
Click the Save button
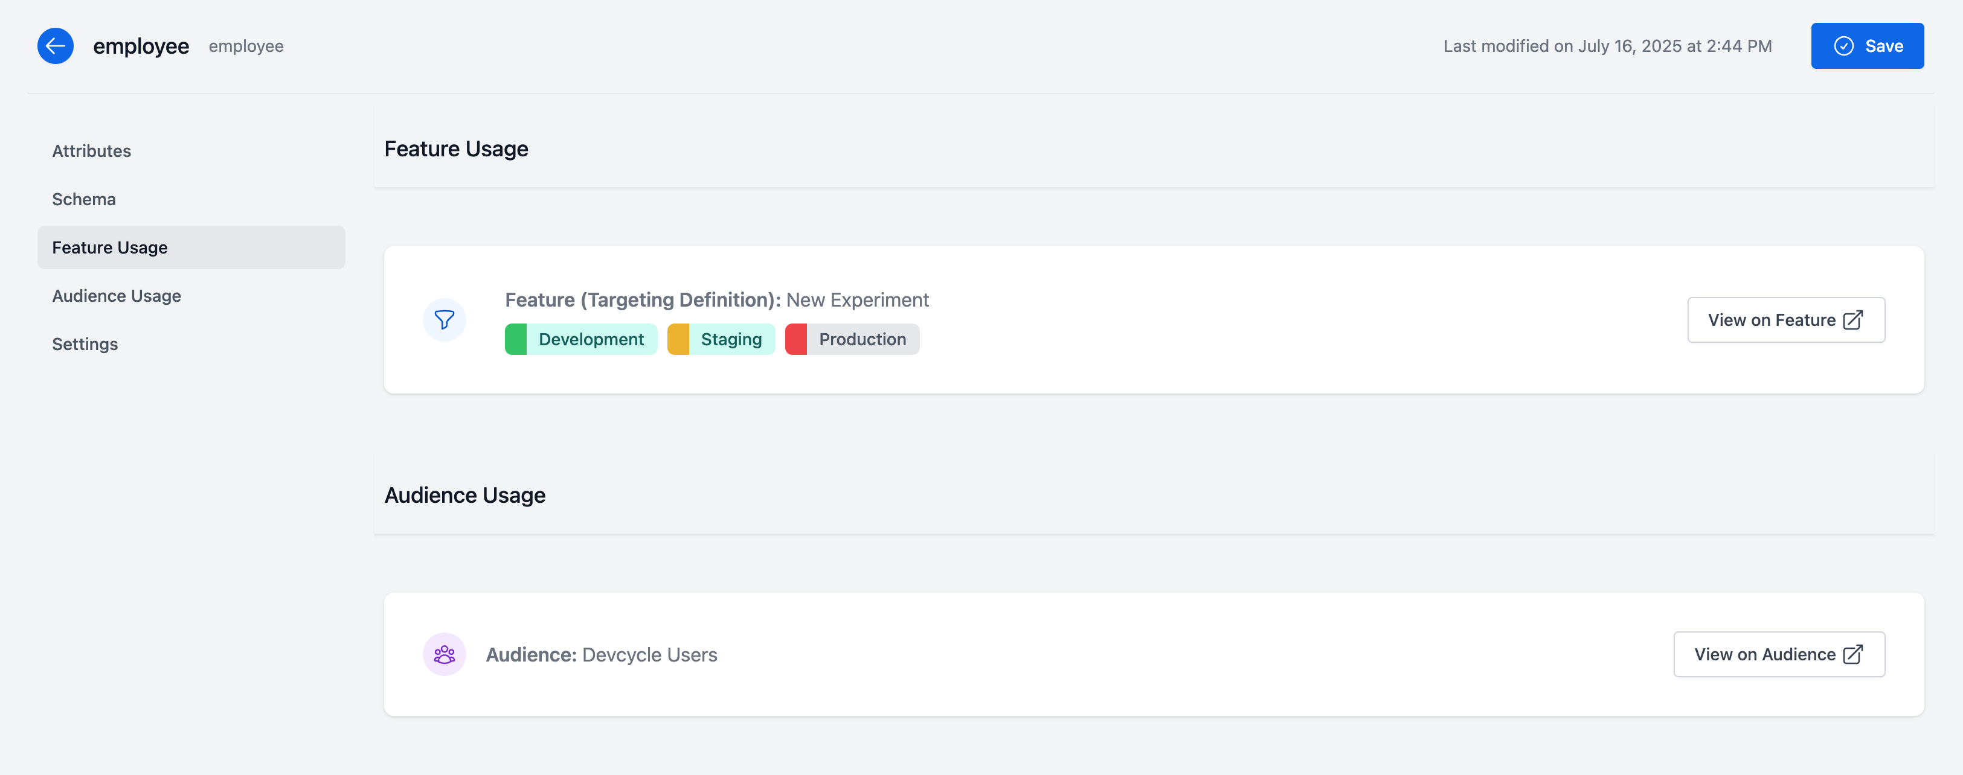[x=1868, y=46]
